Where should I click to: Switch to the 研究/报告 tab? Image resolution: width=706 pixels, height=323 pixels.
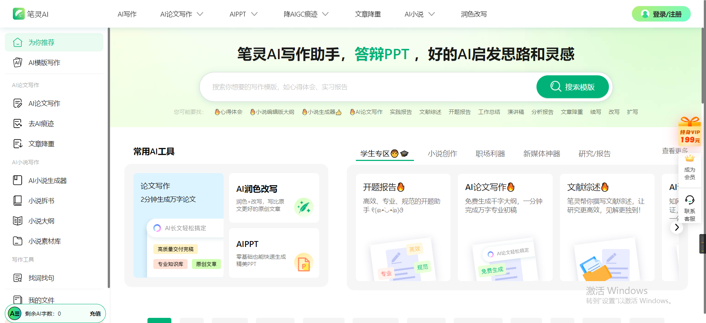[x=595, y=154]
